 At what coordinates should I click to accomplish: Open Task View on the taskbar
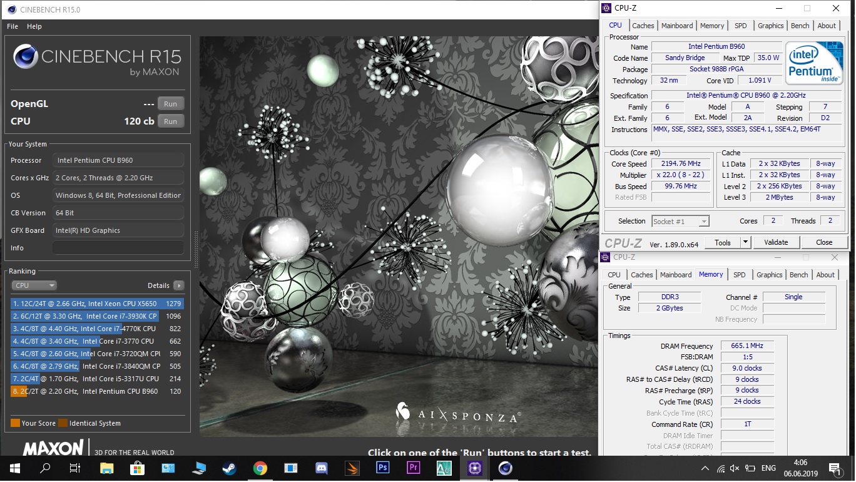coord(75,468)
